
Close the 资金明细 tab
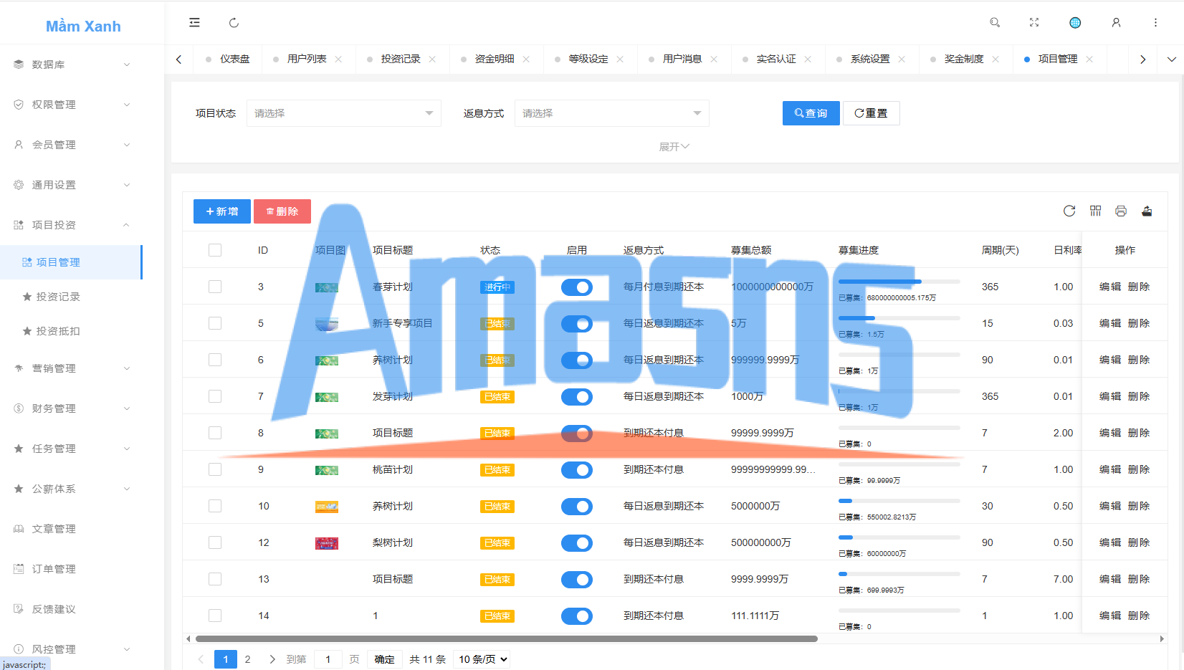pos(526,59)
